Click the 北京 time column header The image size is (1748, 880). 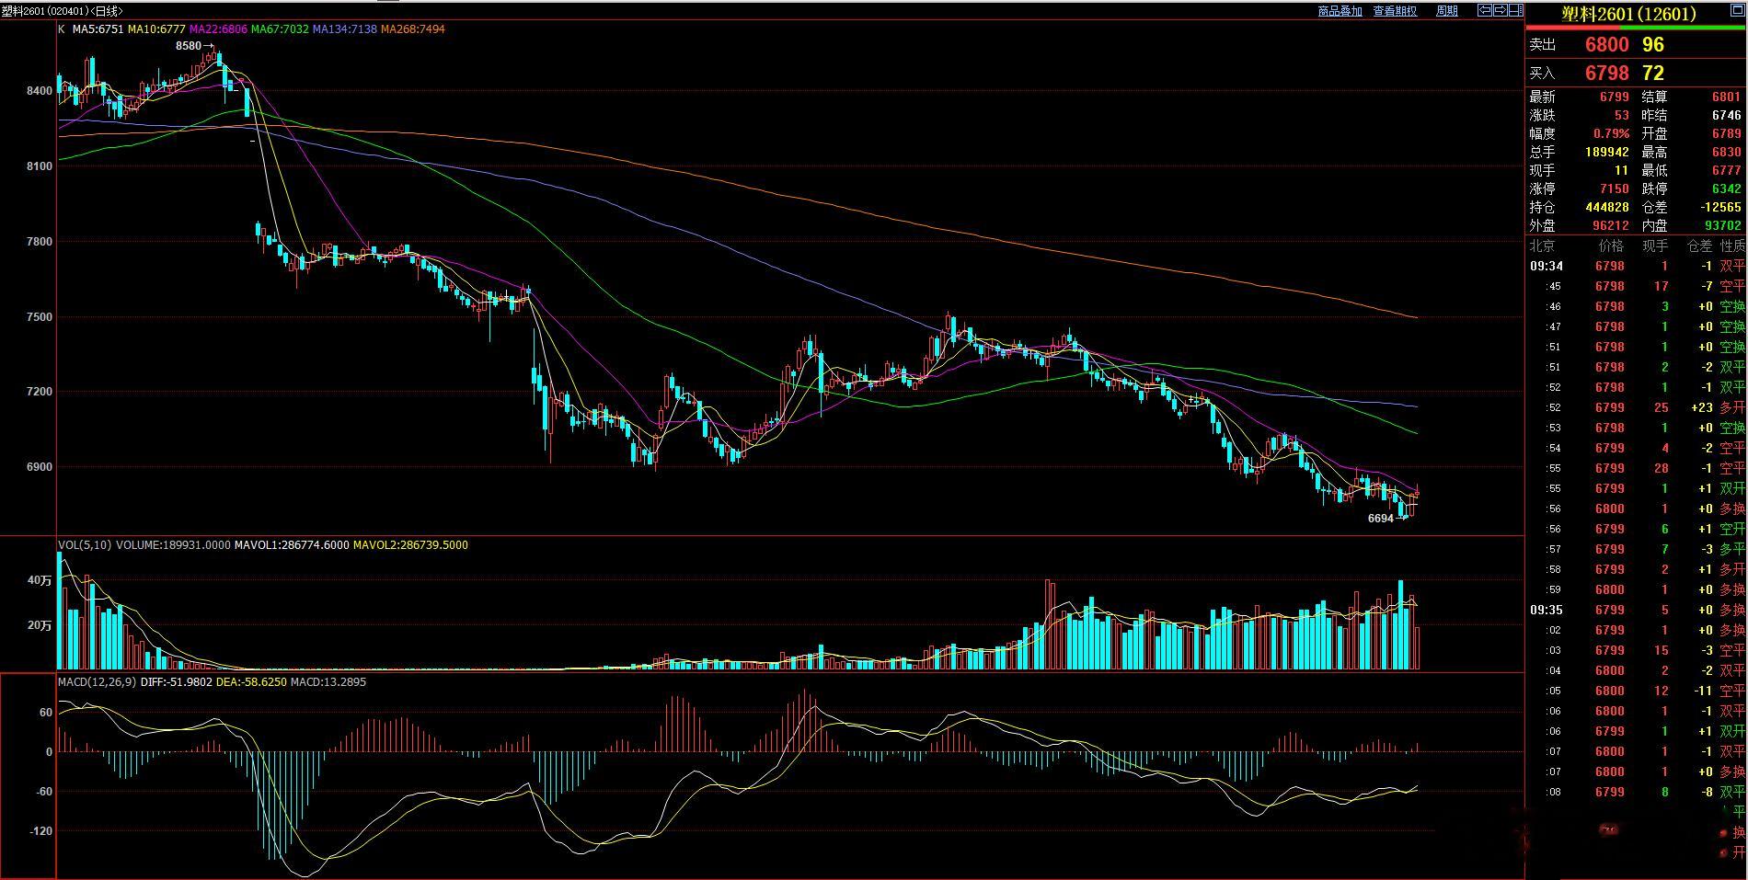[1543, 246]
